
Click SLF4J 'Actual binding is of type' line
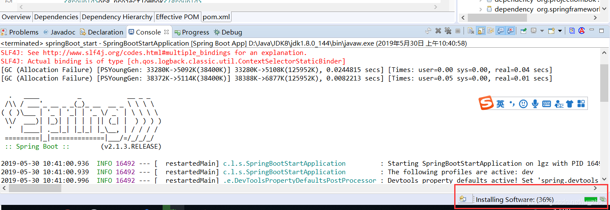[x=173, y=61]
